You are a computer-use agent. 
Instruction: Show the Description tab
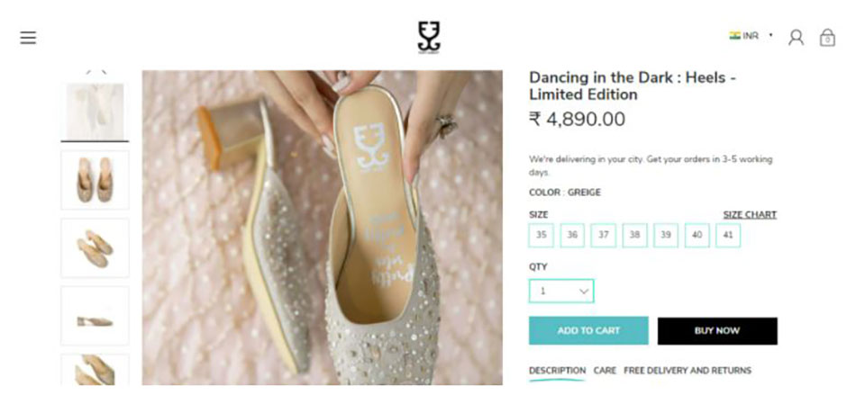(x=557, y=371)
